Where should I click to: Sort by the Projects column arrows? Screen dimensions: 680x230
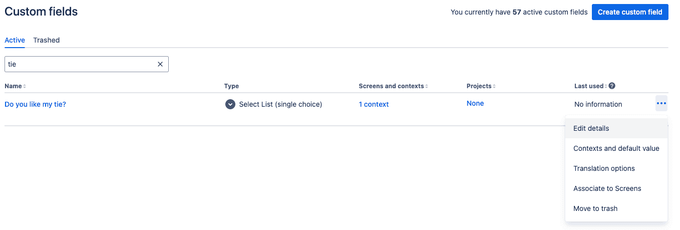pyautogui.click(x=494, y=86)
